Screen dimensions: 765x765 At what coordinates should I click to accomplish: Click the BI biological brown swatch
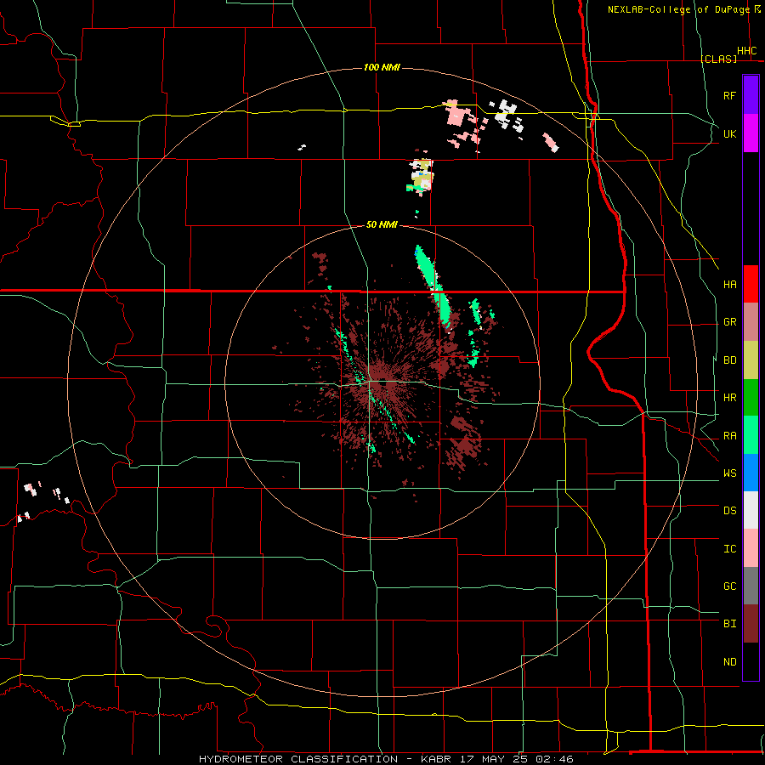(x=751, y=624)
